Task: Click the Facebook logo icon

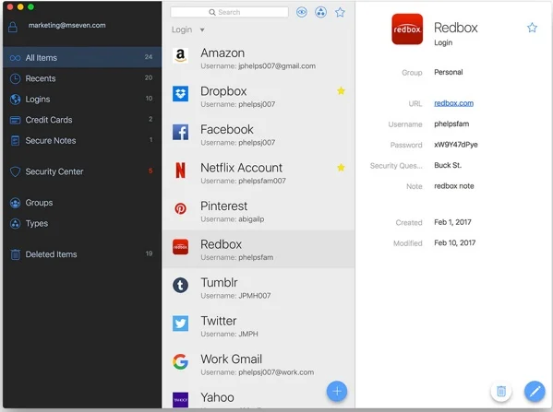Action: tap(180, 132)
